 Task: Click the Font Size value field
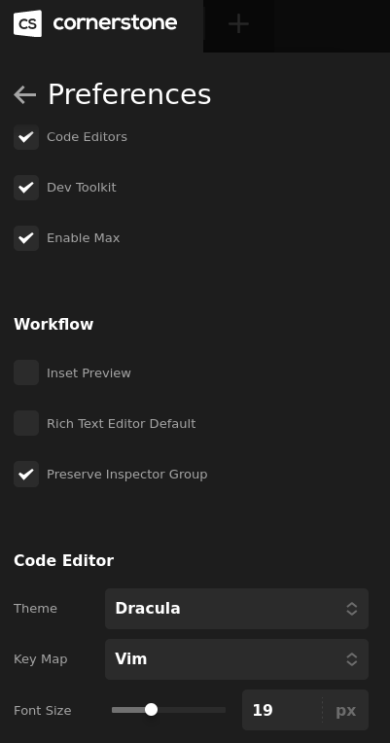282,710
